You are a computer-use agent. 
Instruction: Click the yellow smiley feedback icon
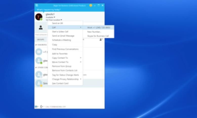(91, 5)
